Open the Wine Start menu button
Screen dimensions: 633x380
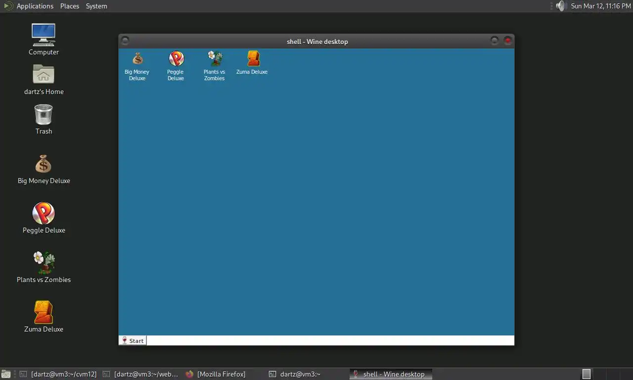point(133,340)
